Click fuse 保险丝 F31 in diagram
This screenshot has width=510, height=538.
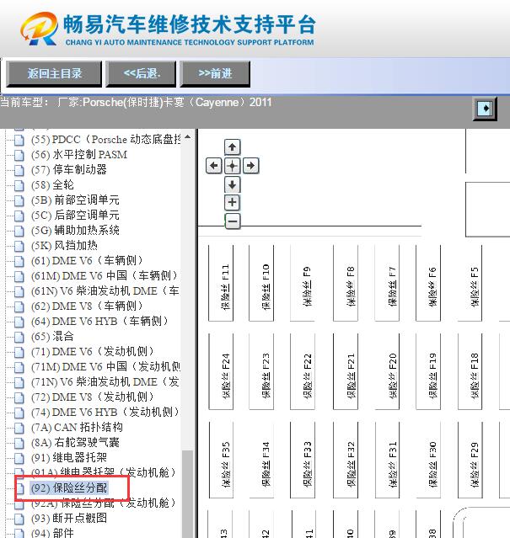tap(388, 460)
